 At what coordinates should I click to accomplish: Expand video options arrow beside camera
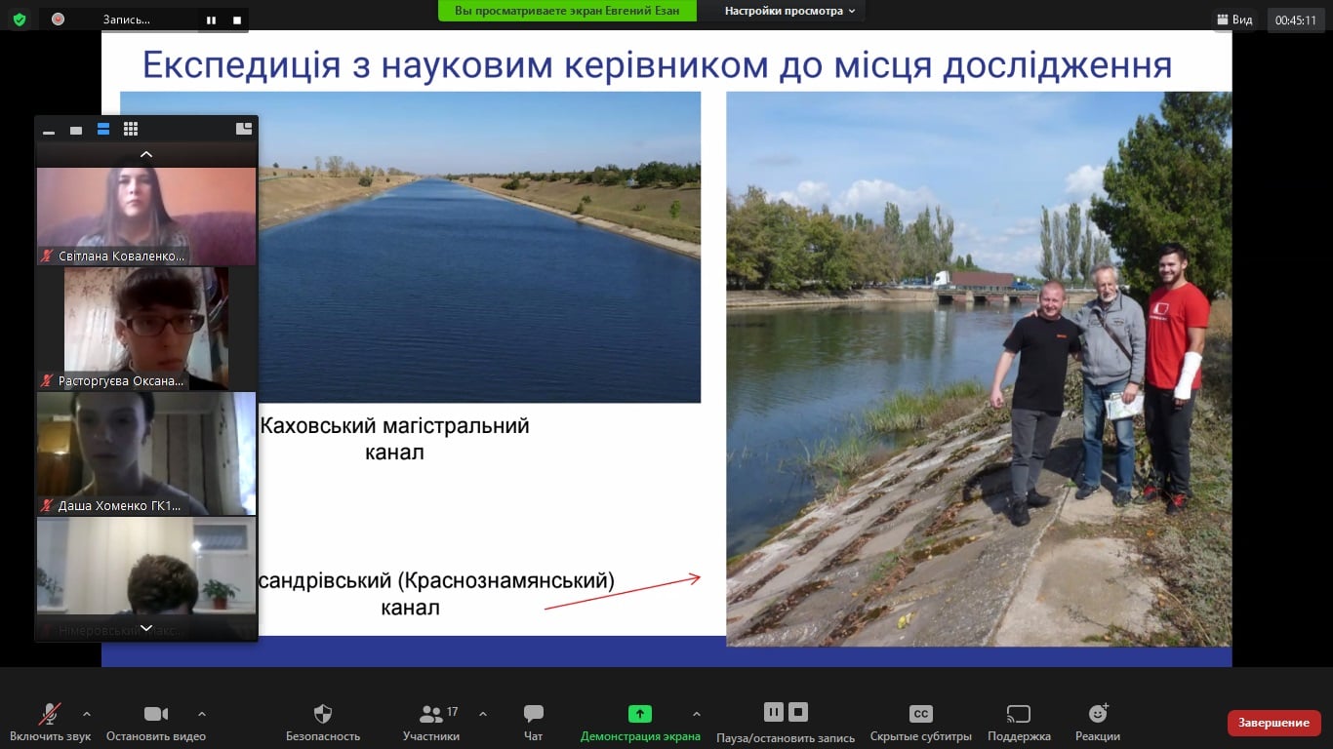[x=202, y=713]
